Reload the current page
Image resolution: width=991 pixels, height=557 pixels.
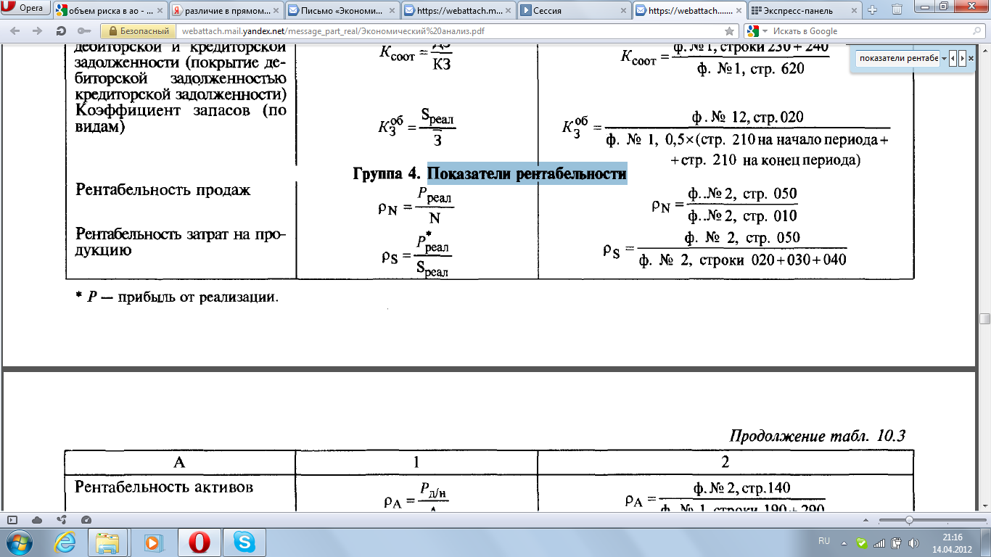pyautogui.click(x=61, y=31)
